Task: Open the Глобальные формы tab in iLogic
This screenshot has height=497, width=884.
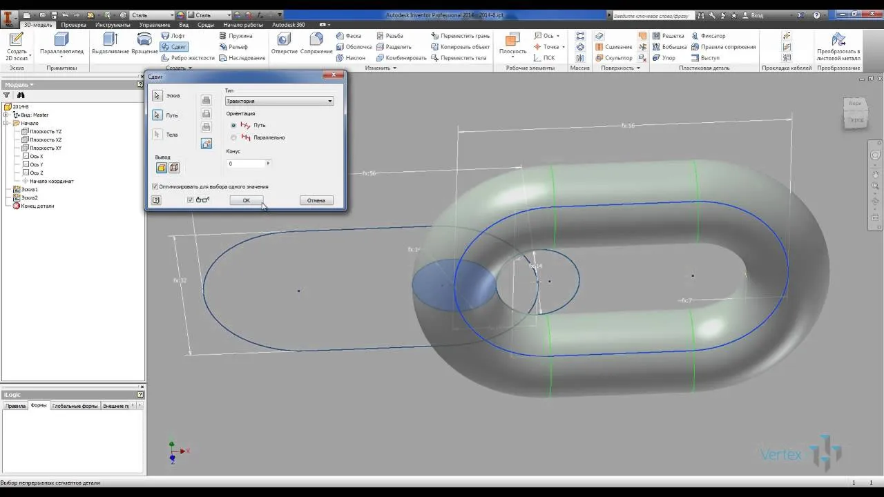Action: 75,406
